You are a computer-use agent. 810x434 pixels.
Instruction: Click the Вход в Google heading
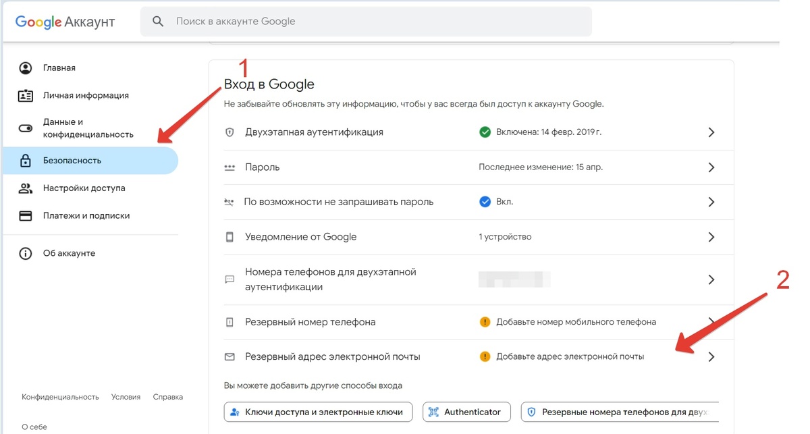tap(269, 84)
